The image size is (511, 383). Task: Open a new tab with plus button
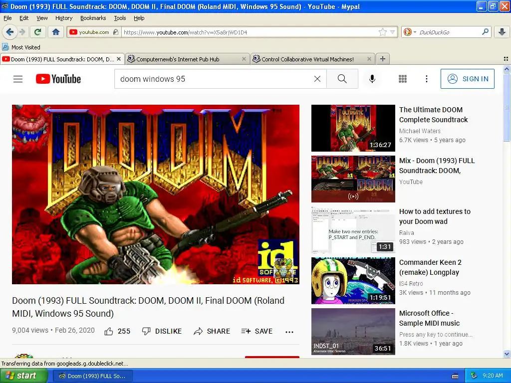[x=383, y=59]
